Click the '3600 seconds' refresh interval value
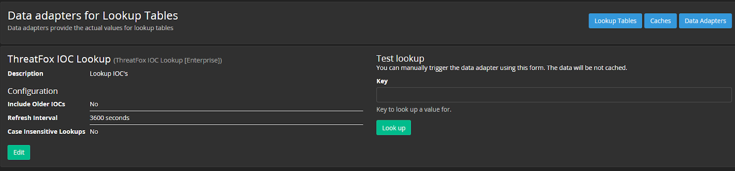This screenshot has height=171, width=735. (x=109, y=118)
